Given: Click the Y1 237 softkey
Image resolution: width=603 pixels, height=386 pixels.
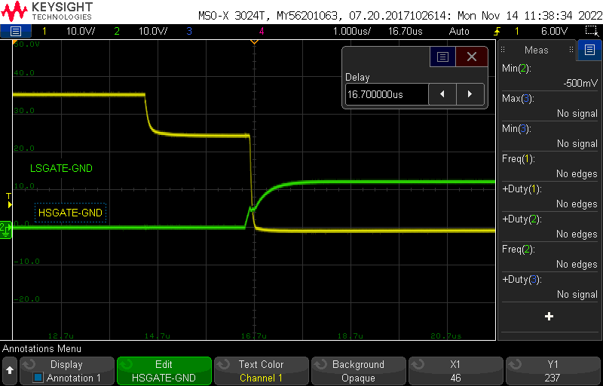Looking at the screenshot, I should click(552, 371).
